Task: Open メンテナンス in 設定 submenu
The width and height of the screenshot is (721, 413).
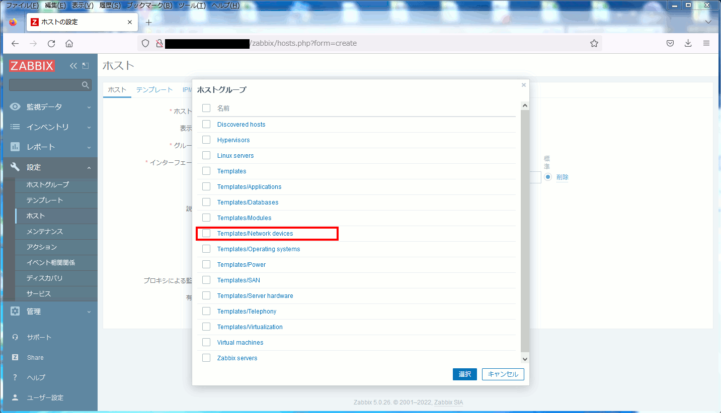Action: pyautogui.click(x=45, y=231)
